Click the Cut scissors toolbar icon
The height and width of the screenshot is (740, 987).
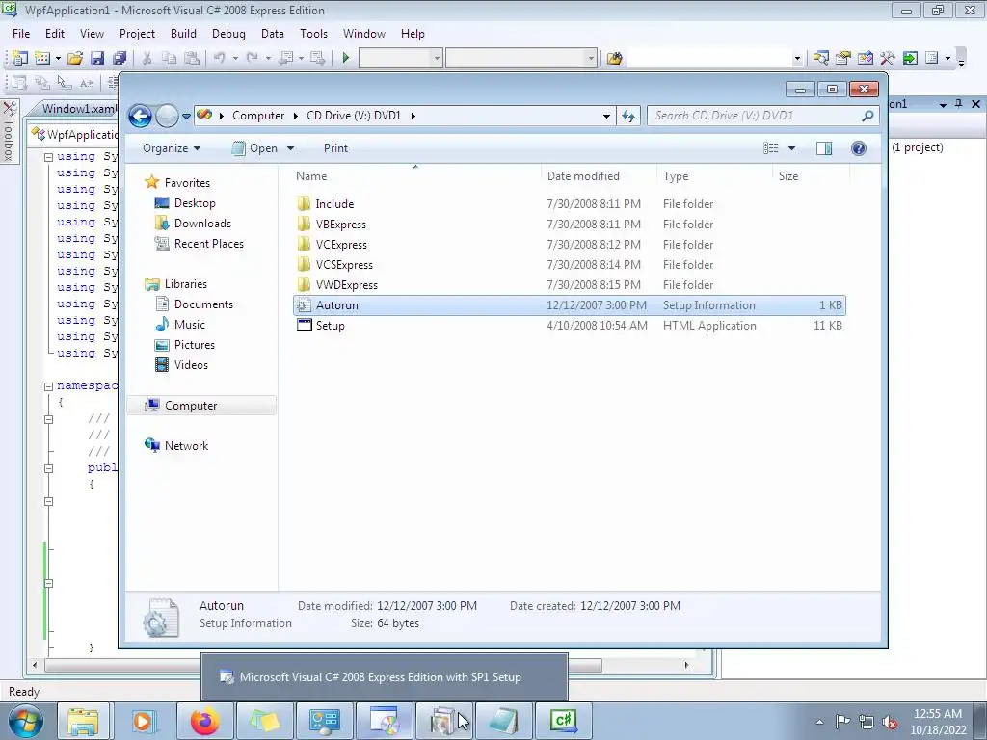point(147,59)
